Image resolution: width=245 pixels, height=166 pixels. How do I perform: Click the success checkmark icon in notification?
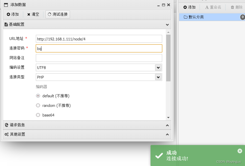[x=159, y=156]
